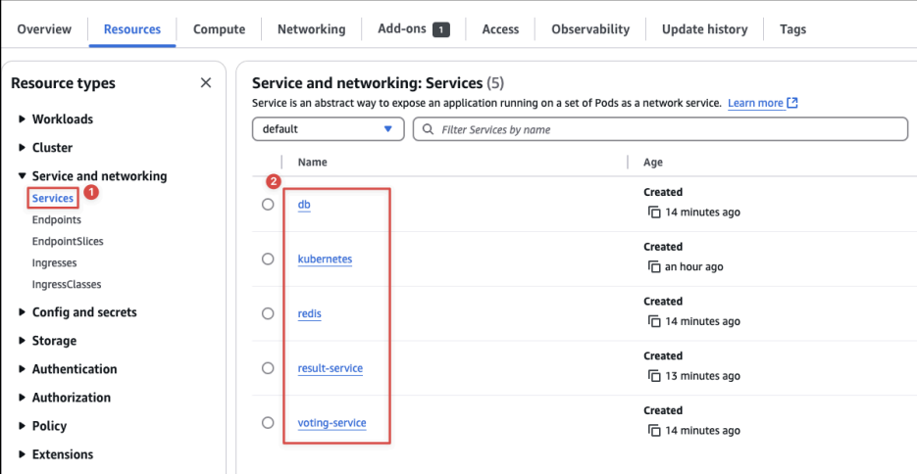Click the '14 minutes ago' text for db
Viewport: 917px width, 474px height.
[x=703, y=213]
